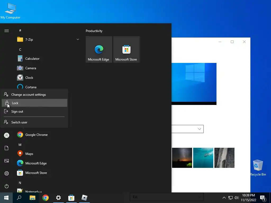Image resolution: width=271 pixels, height=203 pixels.
Task: Click the desktop preview image in Settings
Action: (x=194, y=84)
